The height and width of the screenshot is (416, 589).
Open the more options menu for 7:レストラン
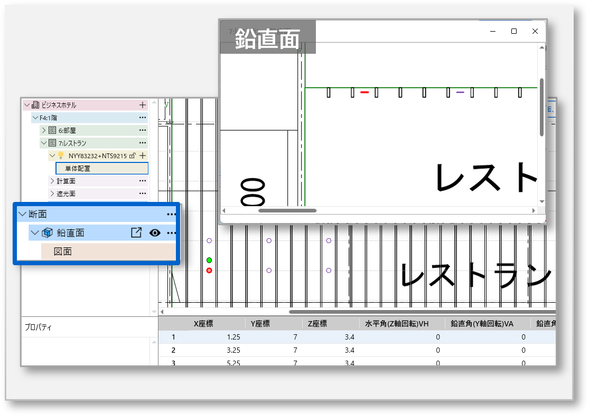pyautogui.click(x=142, y=143)
